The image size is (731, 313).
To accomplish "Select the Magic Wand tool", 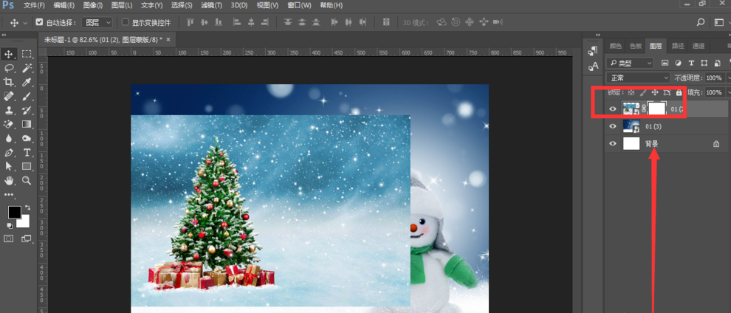I will [x=27, y=69].
